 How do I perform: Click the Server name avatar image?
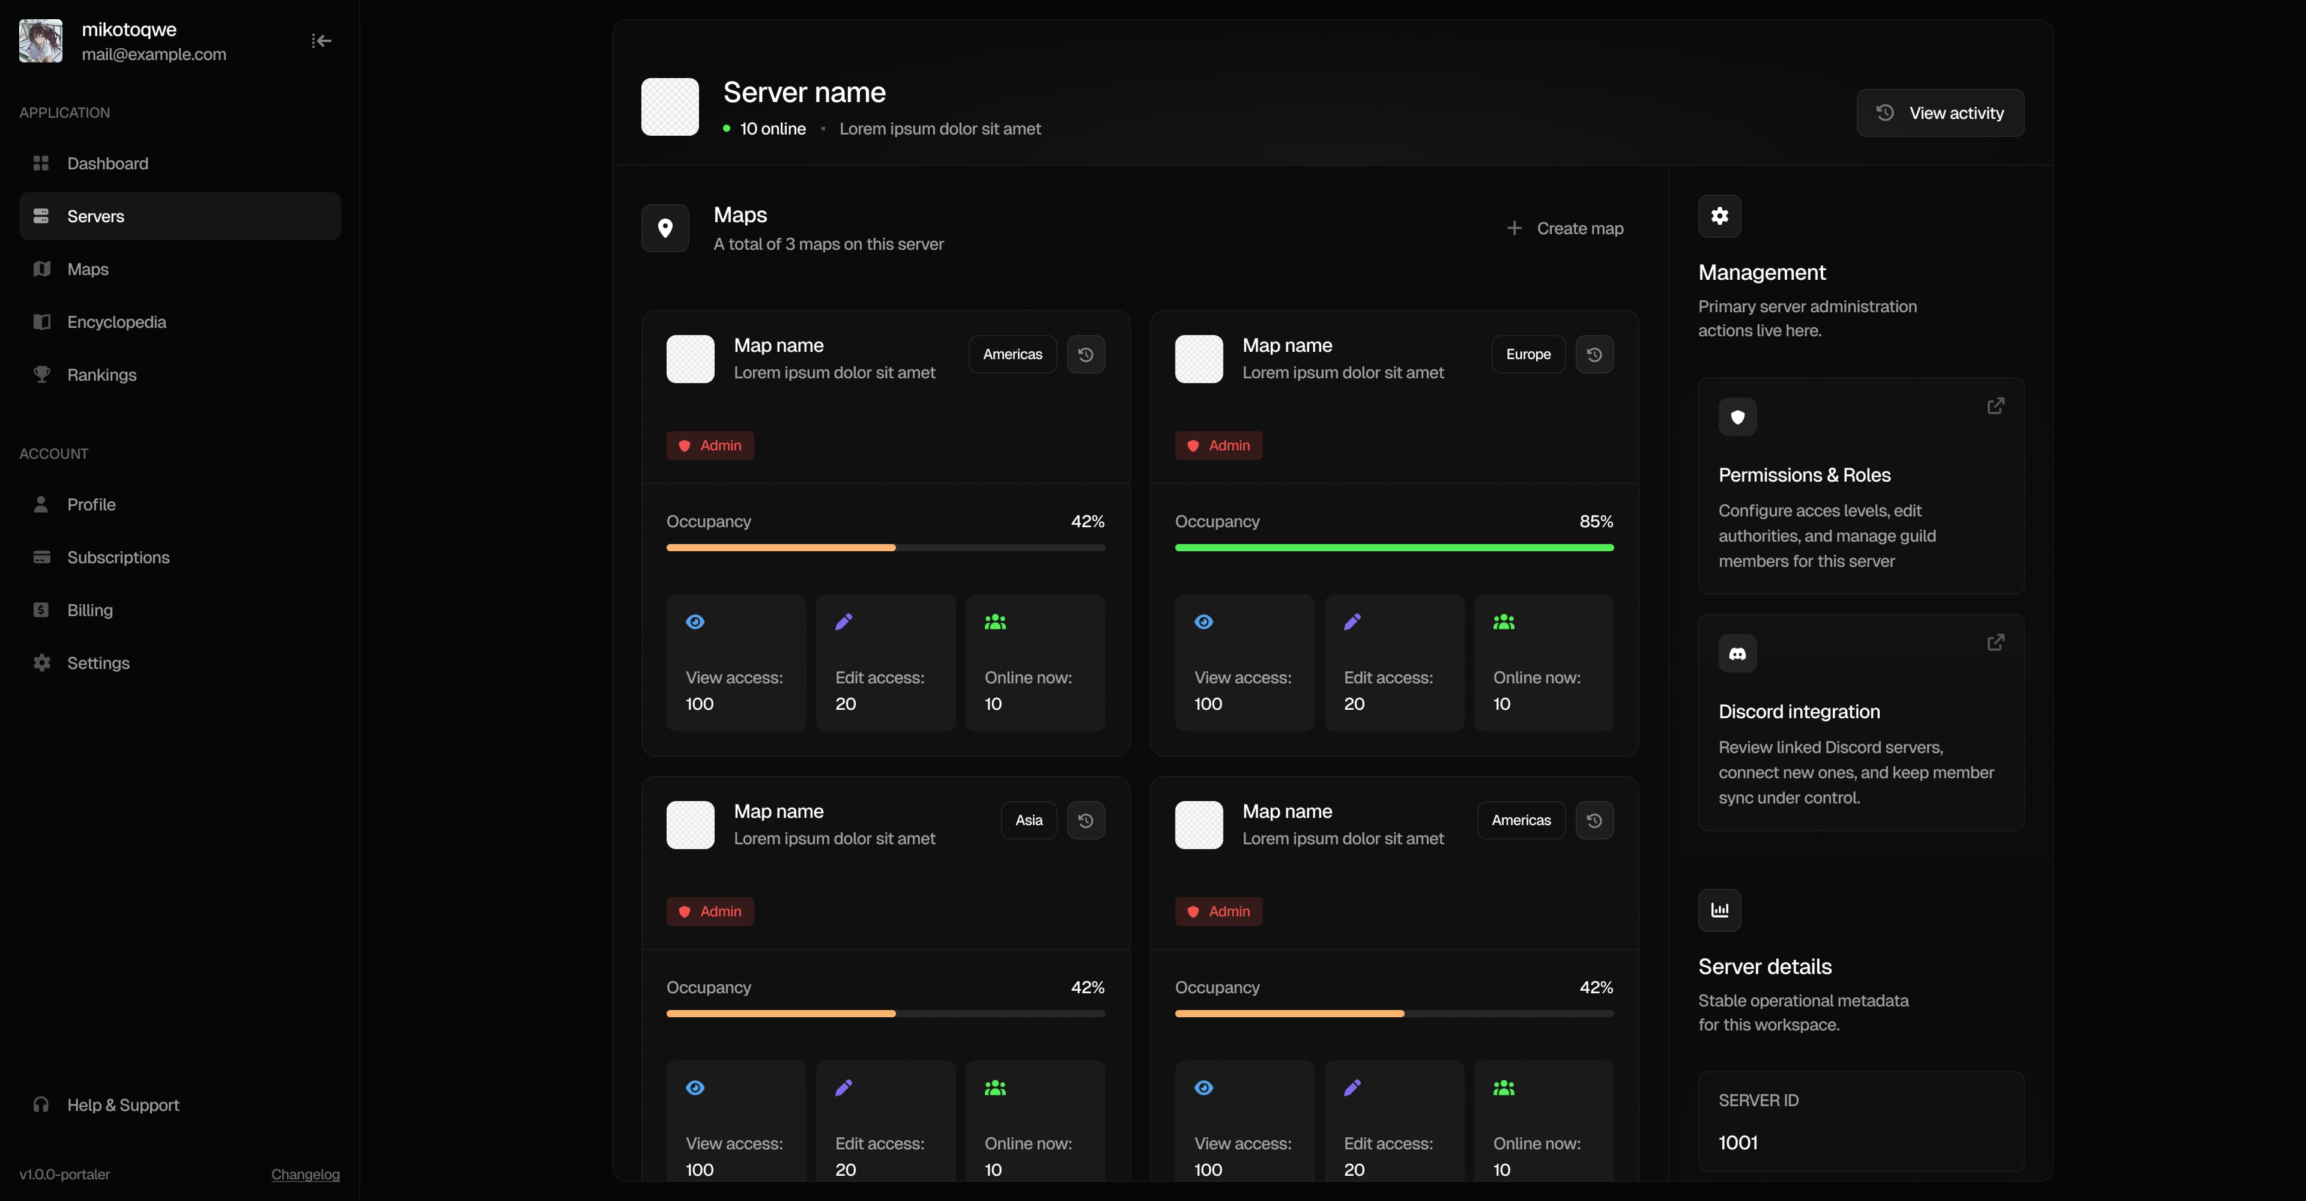(670, 106)
